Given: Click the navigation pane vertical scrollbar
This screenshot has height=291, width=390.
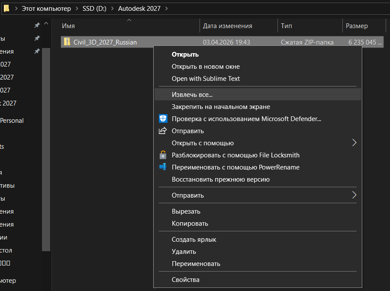Looking at the screenshot, I should 46,149.
